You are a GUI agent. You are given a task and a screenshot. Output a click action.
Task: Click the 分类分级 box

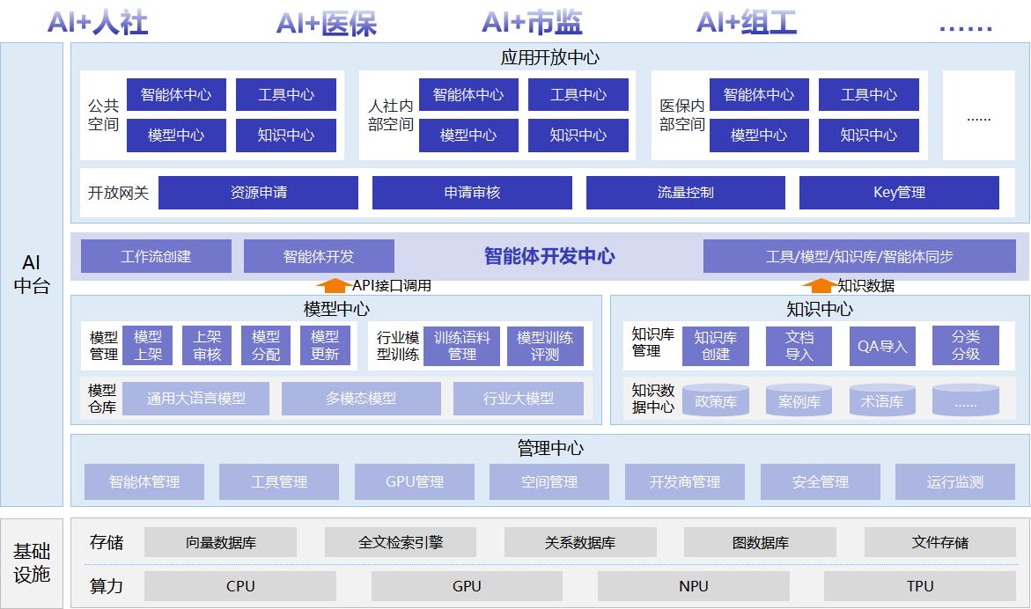965,346
